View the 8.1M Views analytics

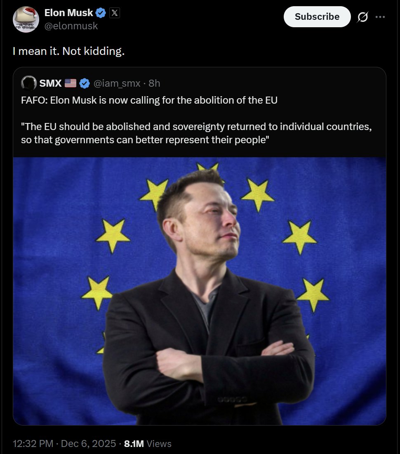[x=148, y=444]
